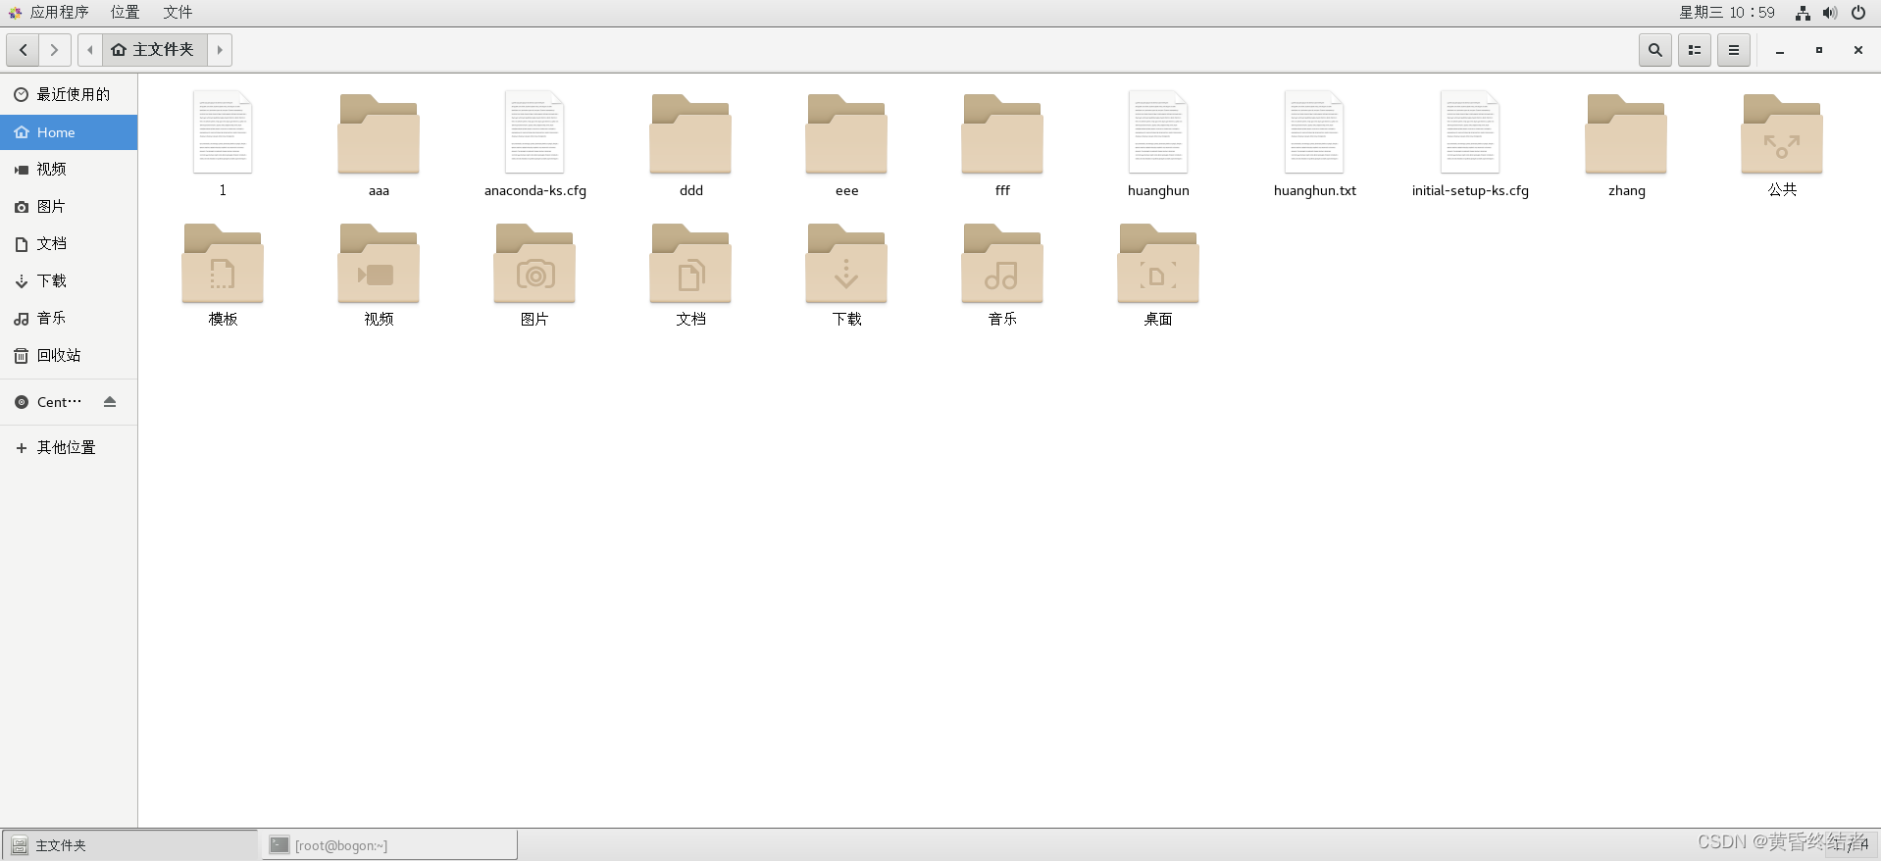This screenshot has width=1881, height=861.
Task: Open 图片 in the sidebar
Action: coord(69,207)
